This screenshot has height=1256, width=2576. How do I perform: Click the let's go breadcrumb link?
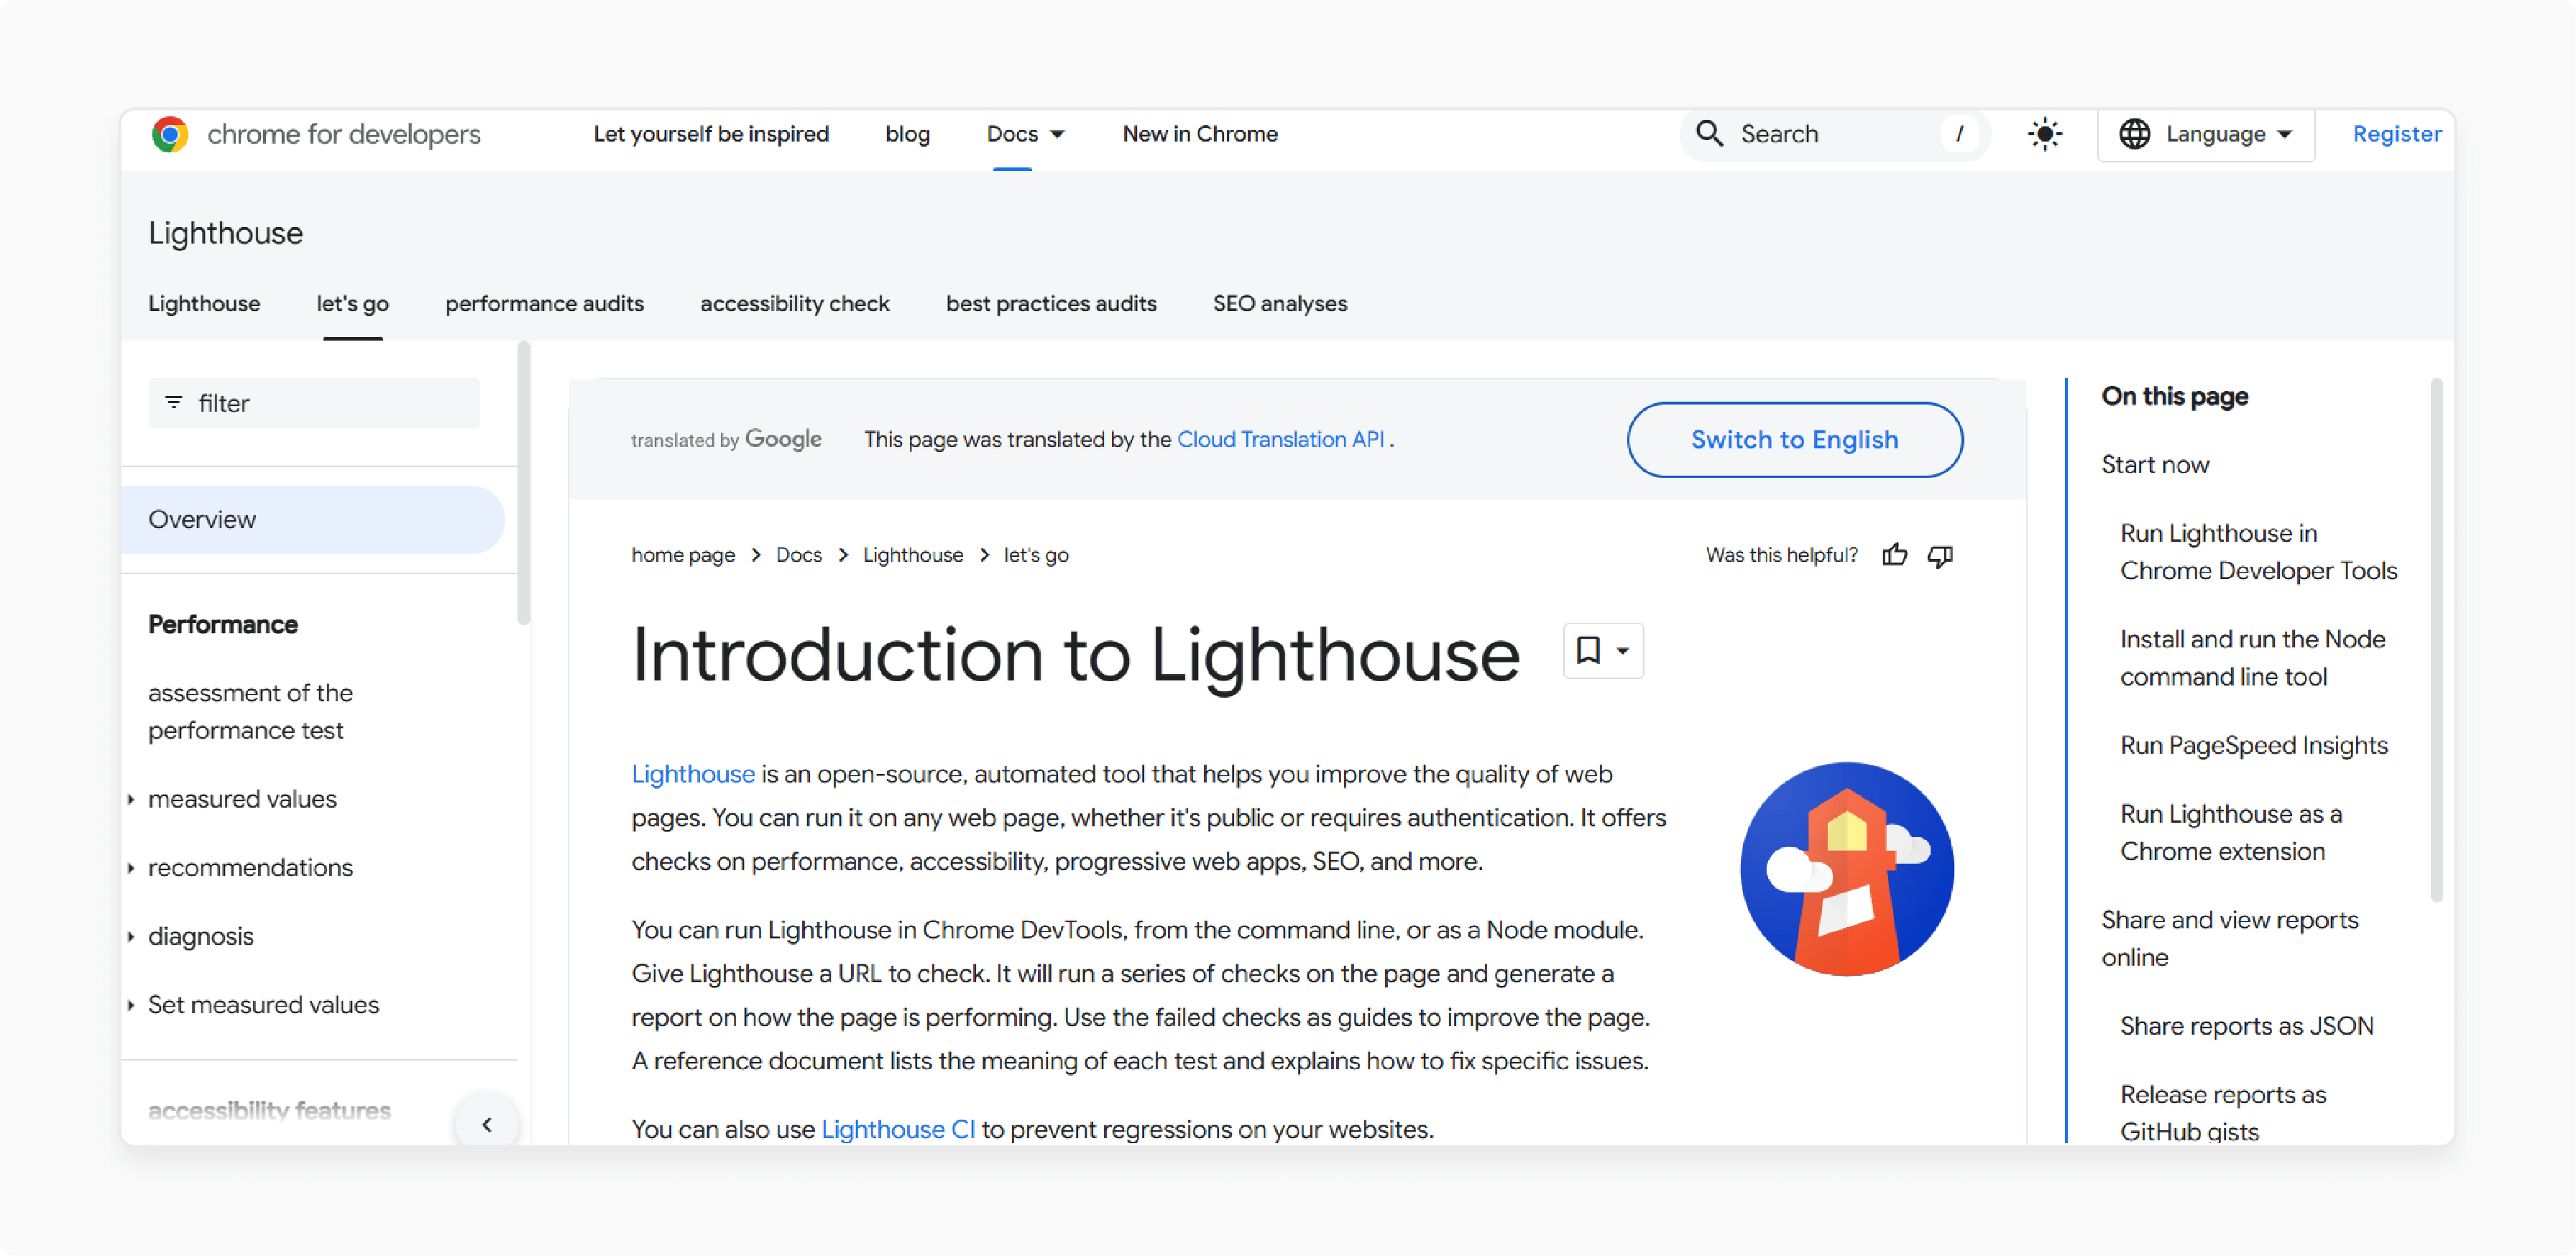point(1036,555)
